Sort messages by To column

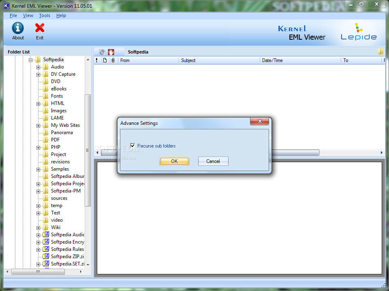pyautogui.click(x=361, y=60)
